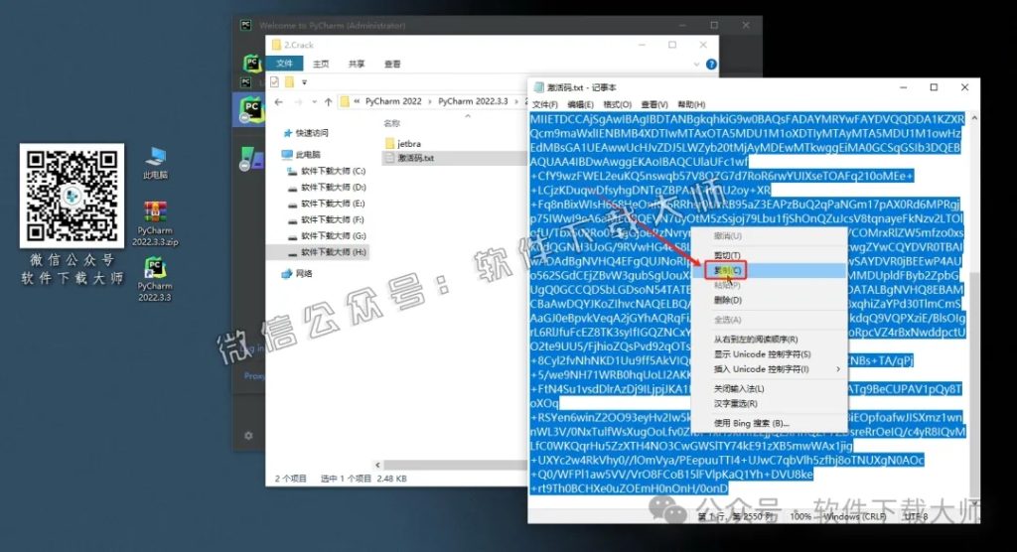Select the PyCharm 2022.3.3 folder on the desktop
This screenshot has width=1017, height=552.
point(154,279)
